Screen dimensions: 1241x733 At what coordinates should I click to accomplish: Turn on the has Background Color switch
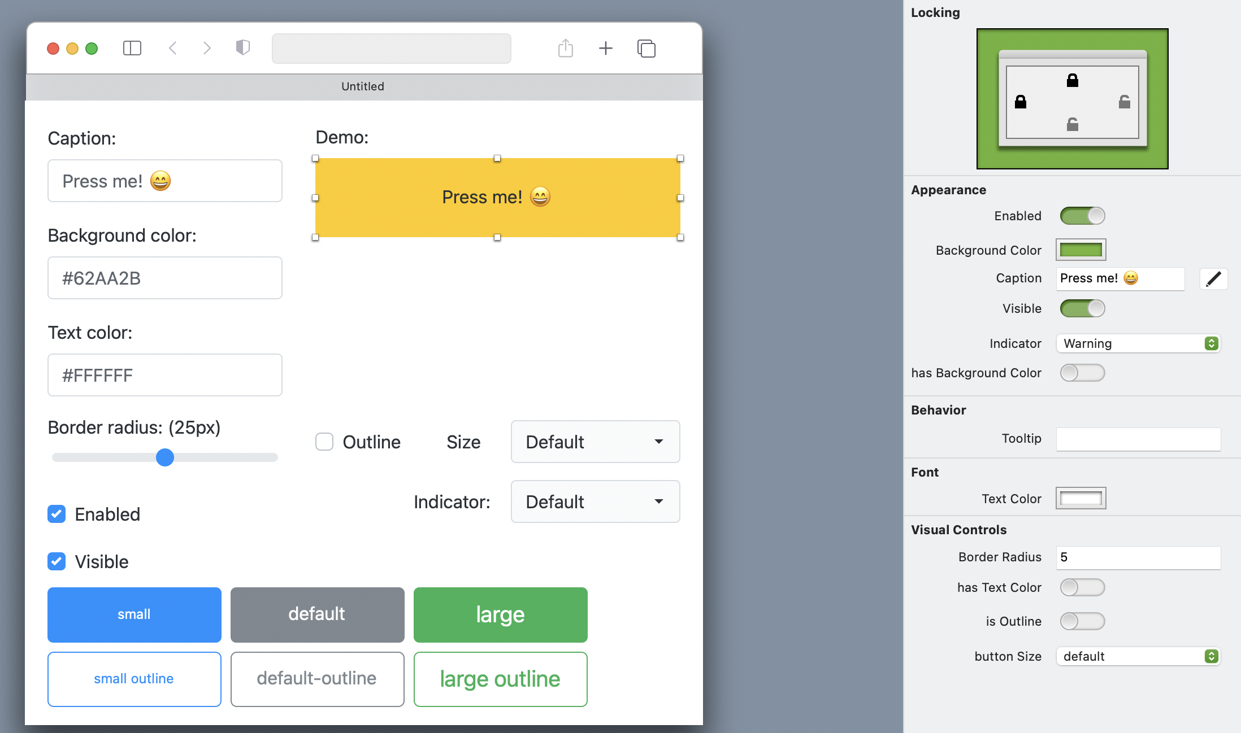click(x=1082, y=373)
